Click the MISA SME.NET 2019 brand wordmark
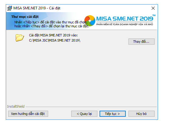 [x=125, y=19]
